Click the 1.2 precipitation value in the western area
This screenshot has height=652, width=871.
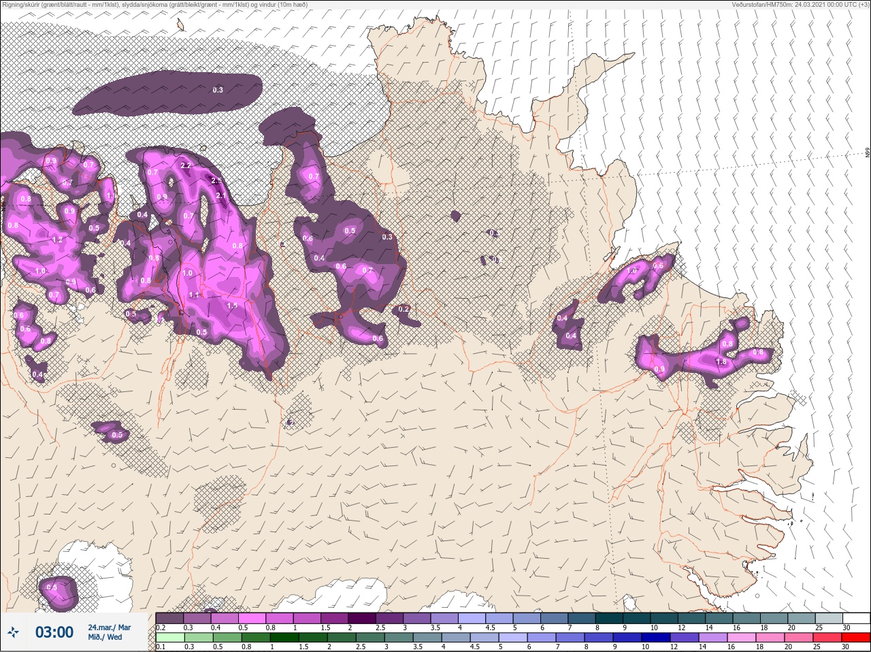click(x=57, y=240)
